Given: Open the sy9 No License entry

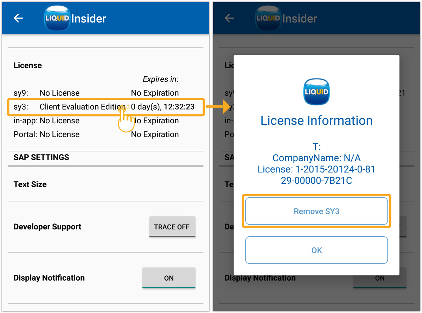Looking at the screenshot, I should pyautogui.click(x=59, y=93).
